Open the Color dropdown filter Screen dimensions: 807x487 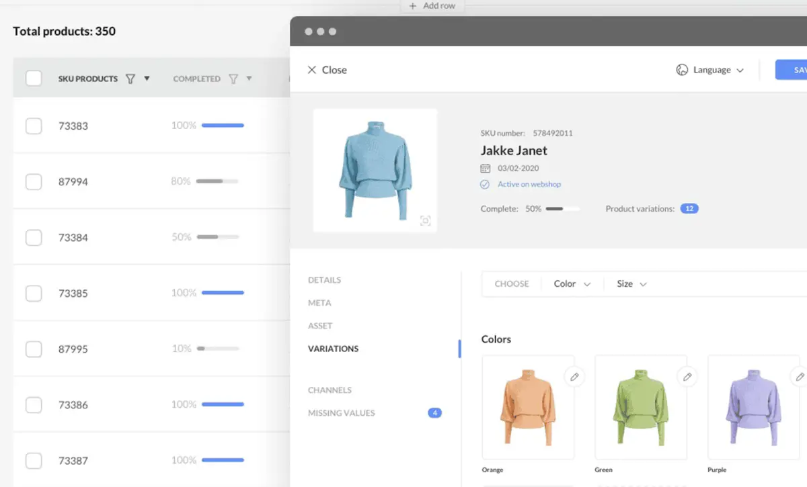[x=572, y=284]
